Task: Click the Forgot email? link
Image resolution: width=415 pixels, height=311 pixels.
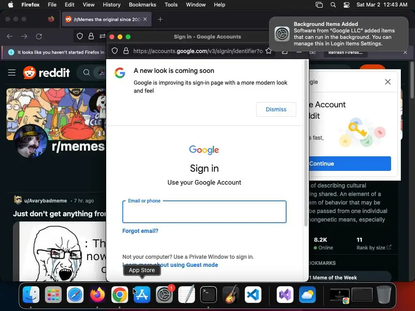Action: (140, 231)
